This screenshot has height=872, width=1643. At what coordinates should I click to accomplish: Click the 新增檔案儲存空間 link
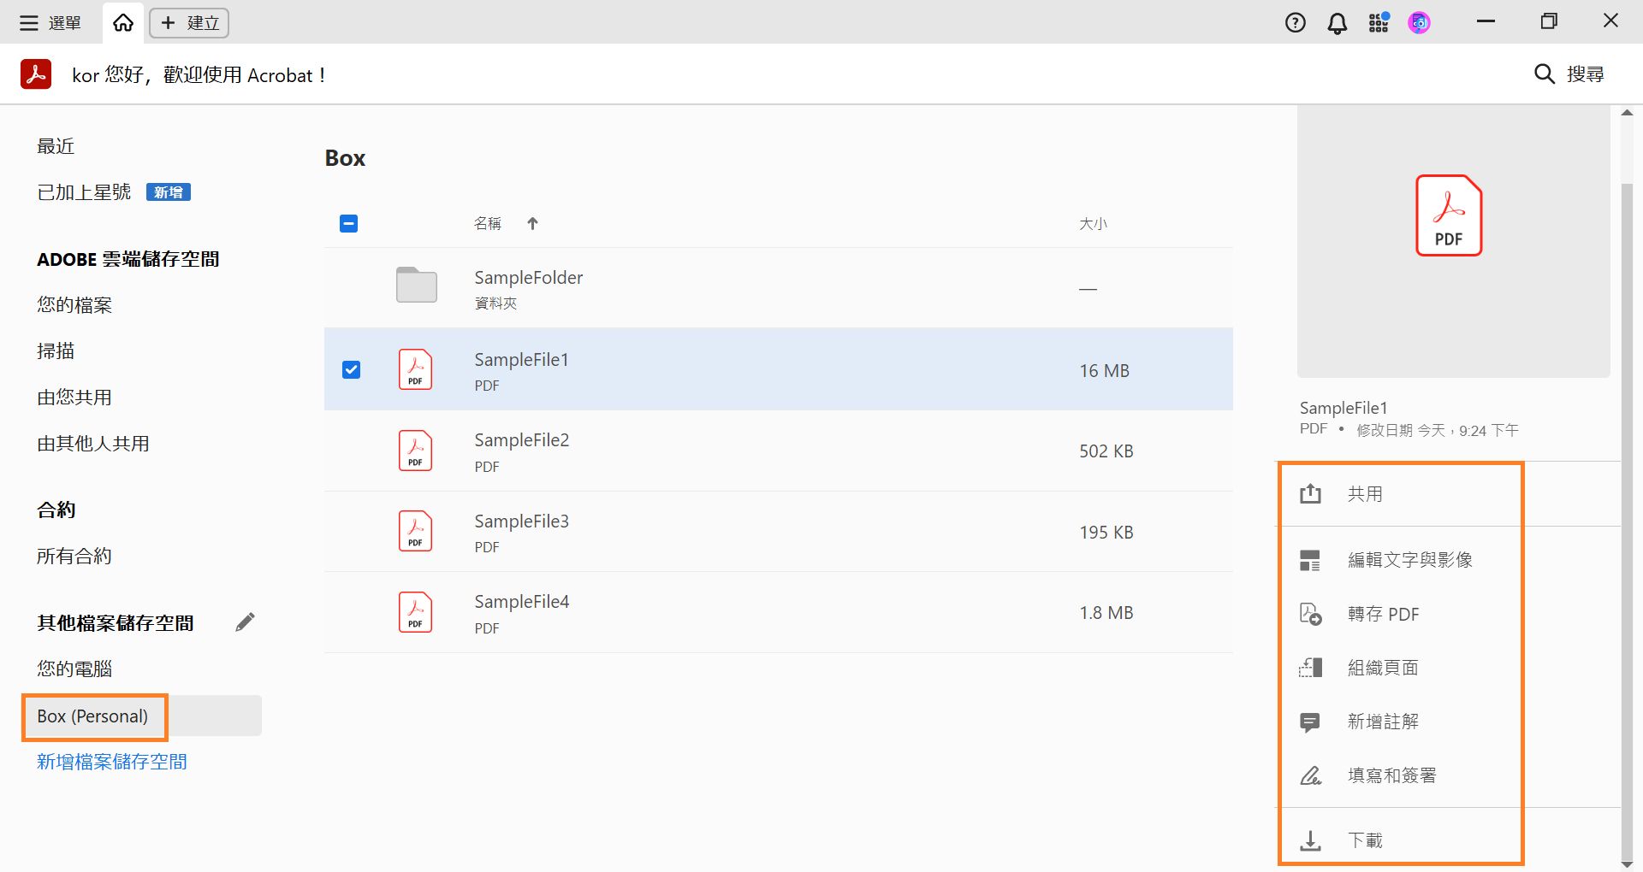tap(111, 762)
